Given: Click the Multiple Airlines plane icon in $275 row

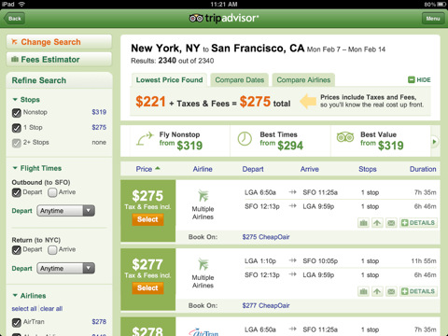Looking at the screenshot, I should [203, 196].
